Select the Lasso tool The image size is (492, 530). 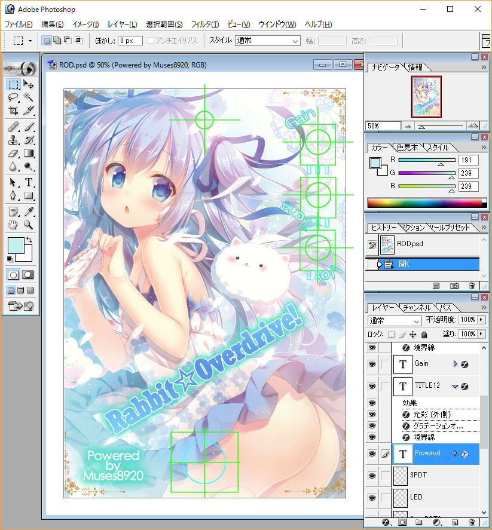coord(13,97)
